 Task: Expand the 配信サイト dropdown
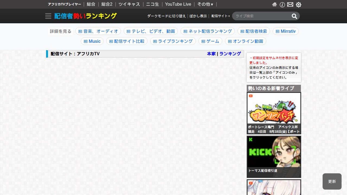(221, 16)
